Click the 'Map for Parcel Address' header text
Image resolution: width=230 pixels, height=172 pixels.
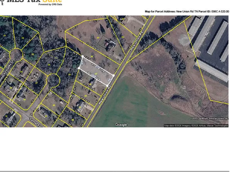click(187, 12)
